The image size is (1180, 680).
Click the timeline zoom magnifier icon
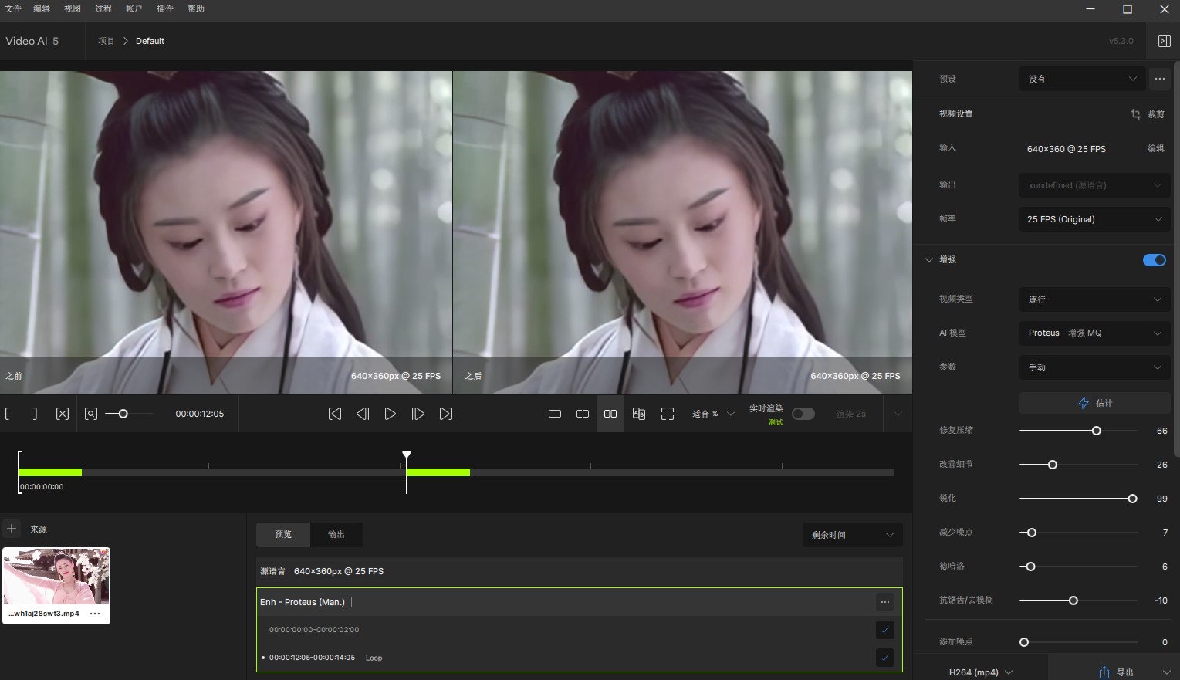coord(91,414)
